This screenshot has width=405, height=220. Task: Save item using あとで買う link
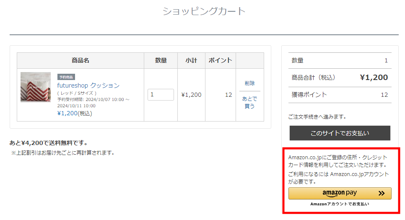[x=249, y=102]
